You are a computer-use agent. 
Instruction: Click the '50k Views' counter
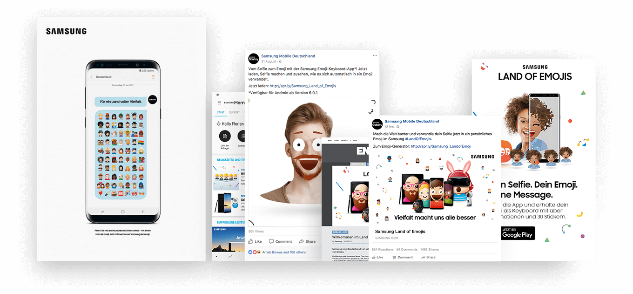[256, 231]
